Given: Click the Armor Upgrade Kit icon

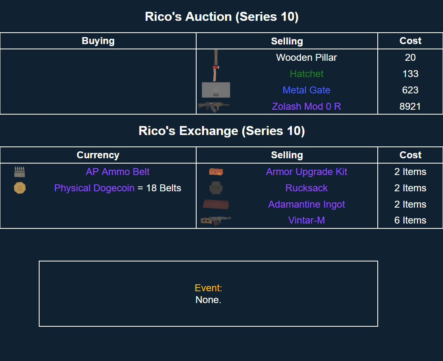Looking at the screenshot, I should (216, 172).
